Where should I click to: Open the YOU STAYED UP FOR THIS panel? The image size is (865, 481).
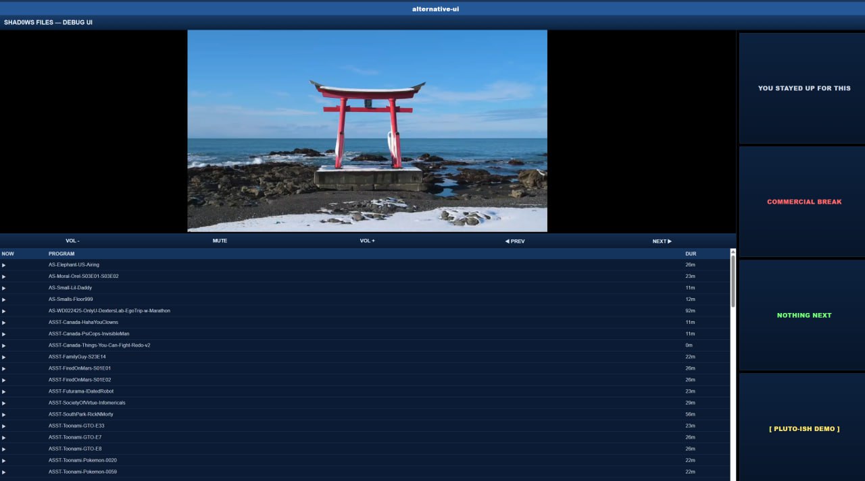tap(804, 88)
